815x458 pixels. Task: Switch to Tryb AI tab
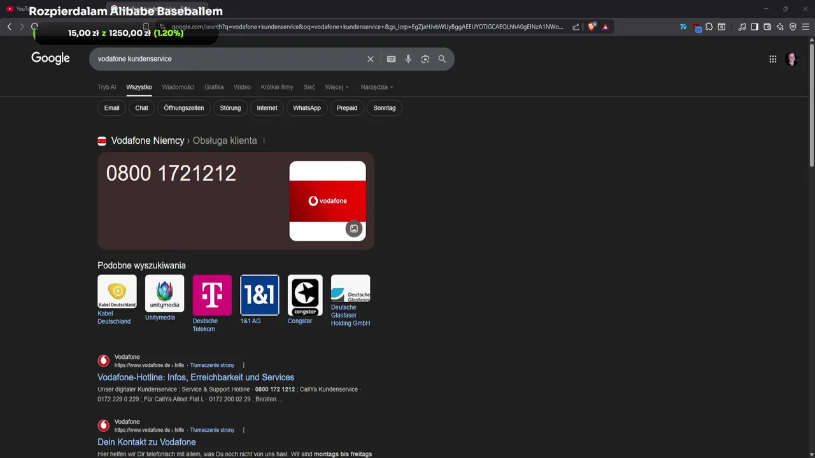[107, 87]
